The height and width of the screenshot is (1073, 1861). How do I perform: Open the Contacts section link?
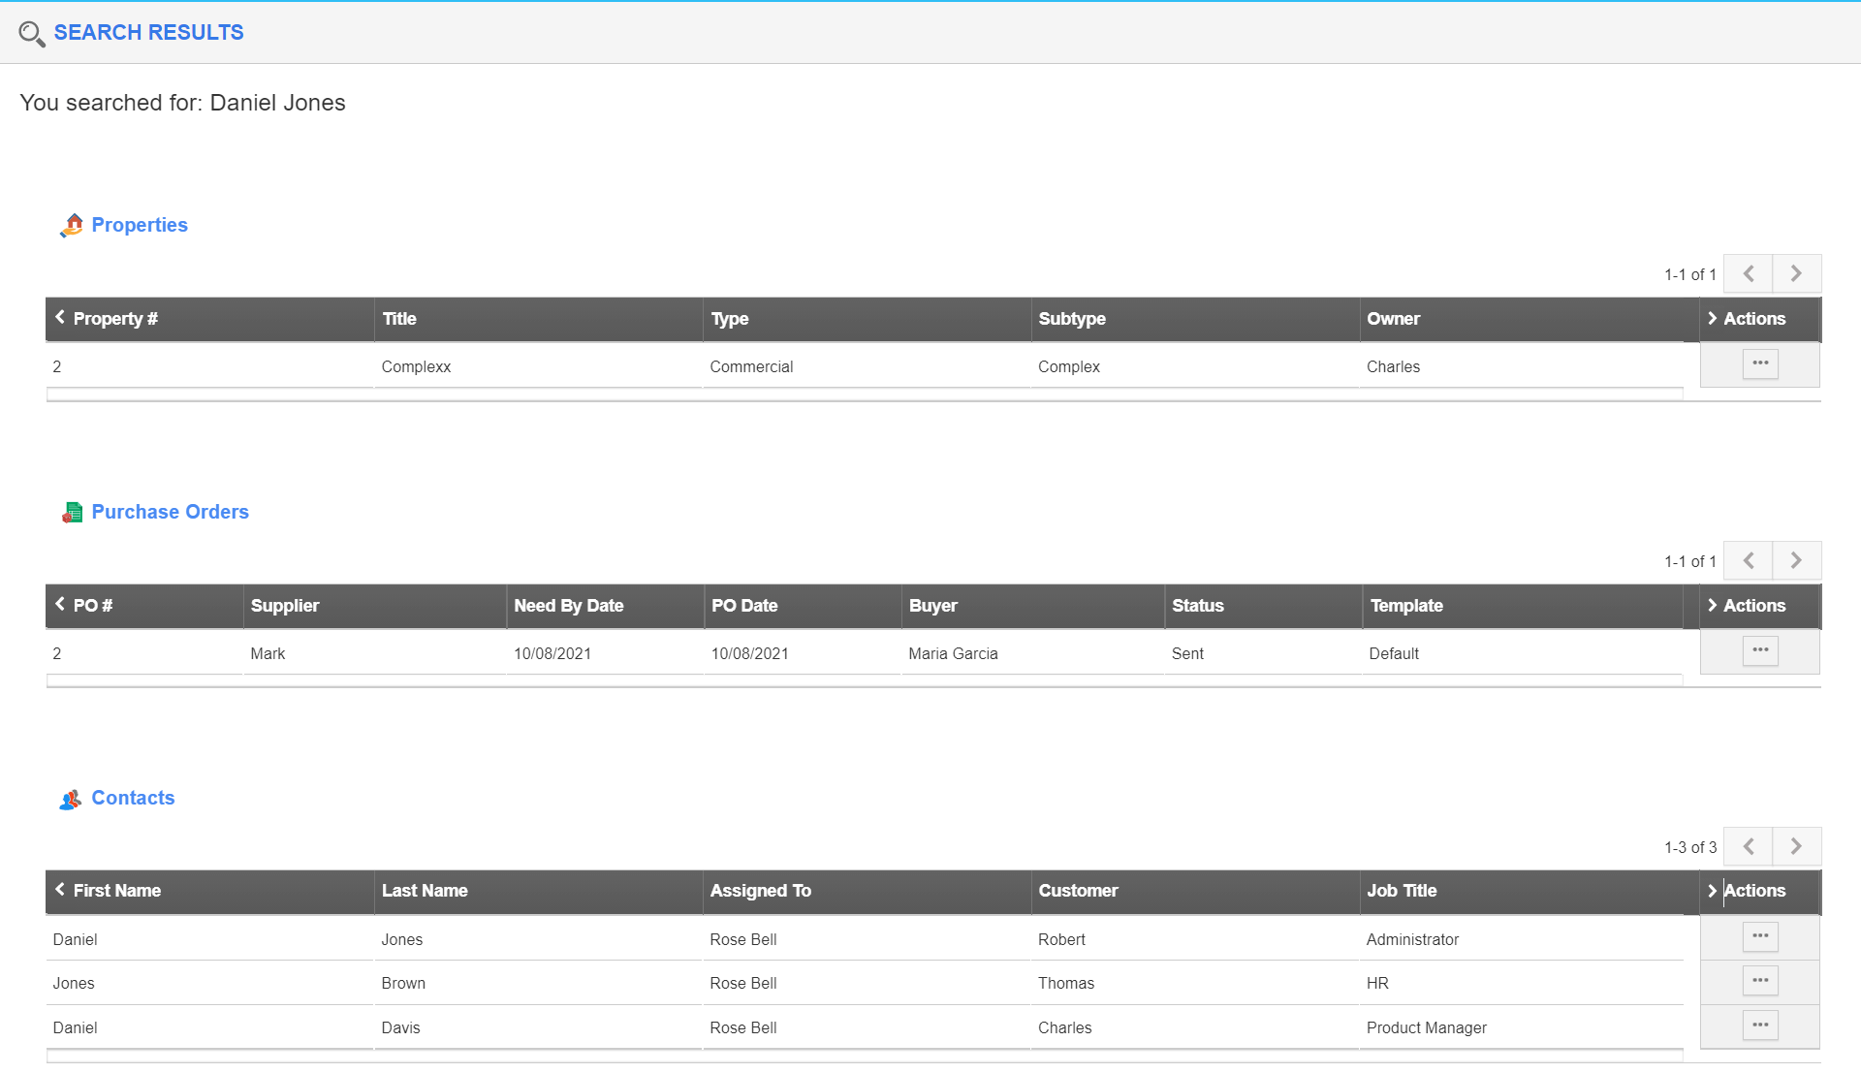tap(133, 798)
